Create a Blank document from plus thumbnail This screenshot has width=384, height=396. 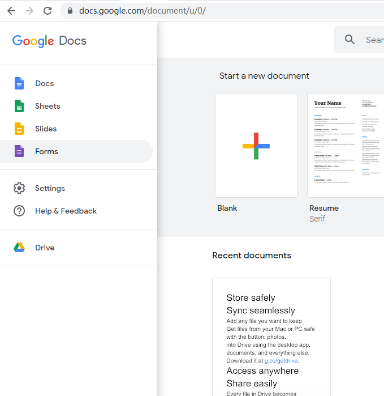tap(256, 146)
